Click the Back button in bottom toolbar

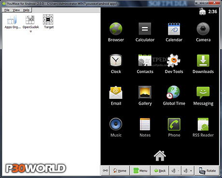click(x=160, y=171)
